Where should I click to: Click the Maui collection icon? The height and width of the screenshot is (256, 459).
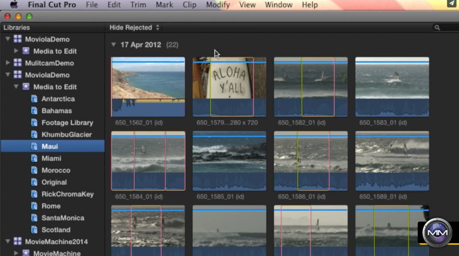tap(34, 146)
